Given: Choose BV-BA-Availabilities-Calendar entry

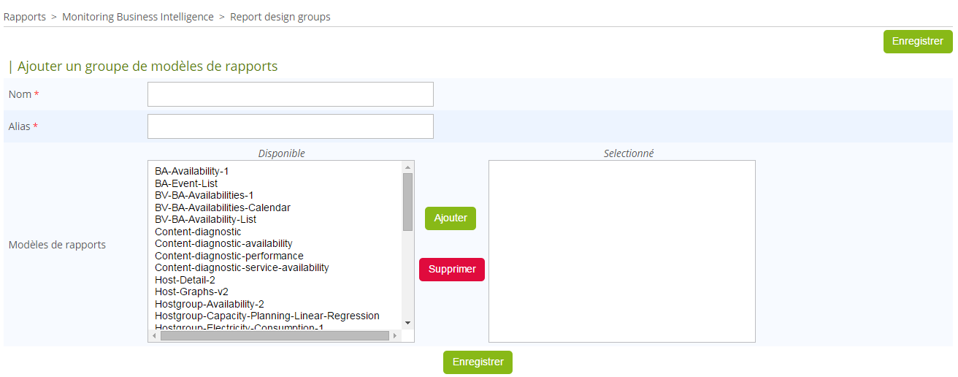Looking at the screenshot, I should pos(222,207).
